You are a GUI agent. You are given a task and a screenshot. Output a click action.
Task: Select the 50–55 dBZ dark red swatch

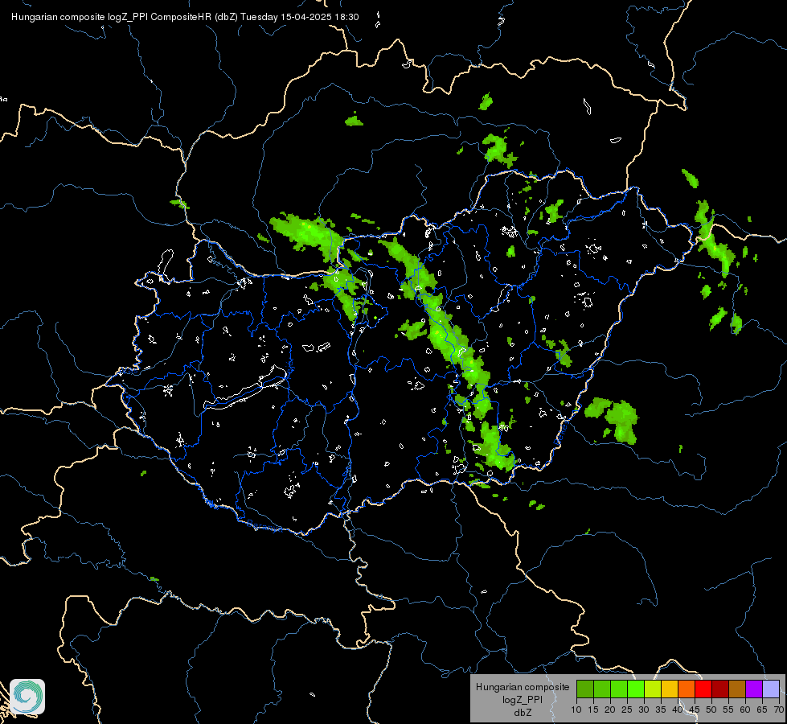coord(720,689)
